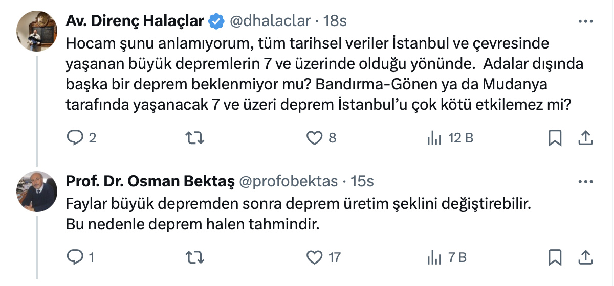
Task: Open Prof. Dr. Osman Bektaş's profile name
Action: tap(150, 181)
